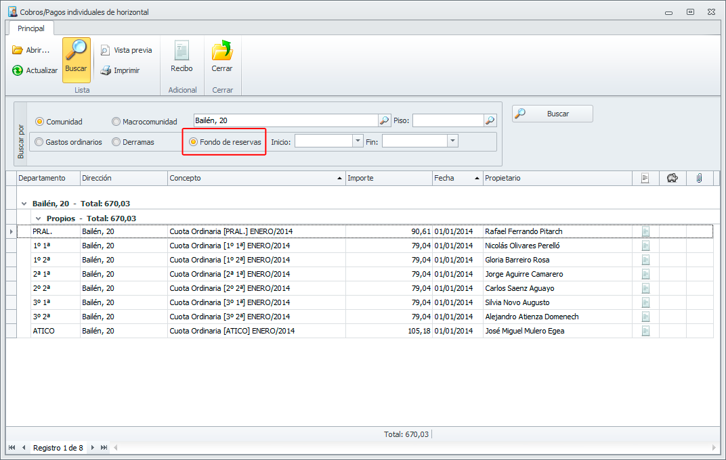Image resolution: width=726 pixels, height=460 pixels.
Task: Sort by Concepto column header
Action: (x=256, y=178)
